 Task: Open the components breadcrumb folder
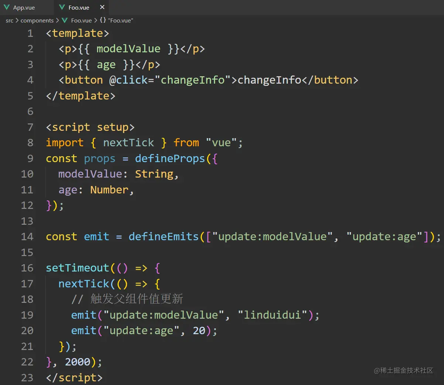37,20
